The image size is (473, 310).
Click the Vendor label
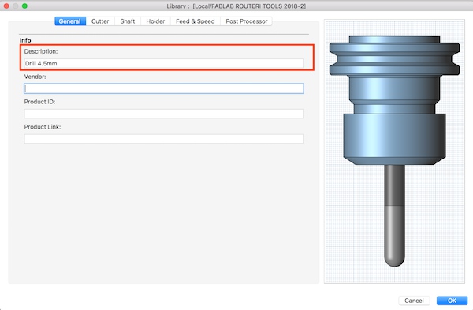(35, 77)
